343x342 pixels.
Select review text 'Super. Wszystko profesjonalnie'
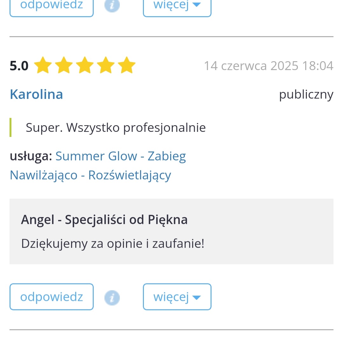[x=116, y=127]
